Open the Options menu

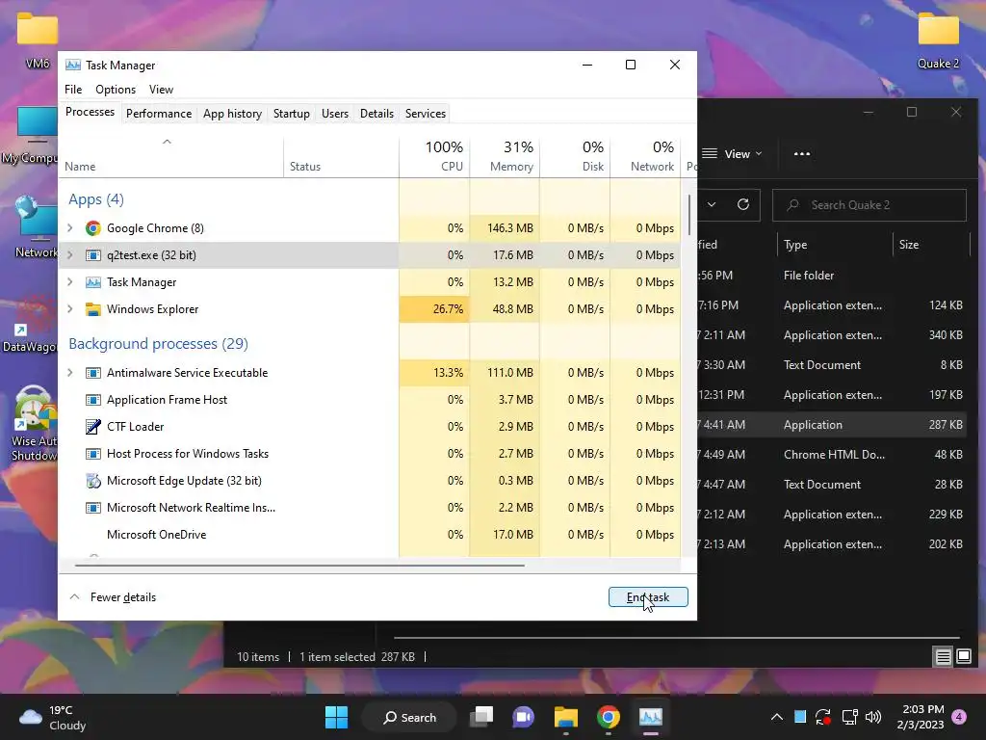pyautogui.click(x=116, y=90)
